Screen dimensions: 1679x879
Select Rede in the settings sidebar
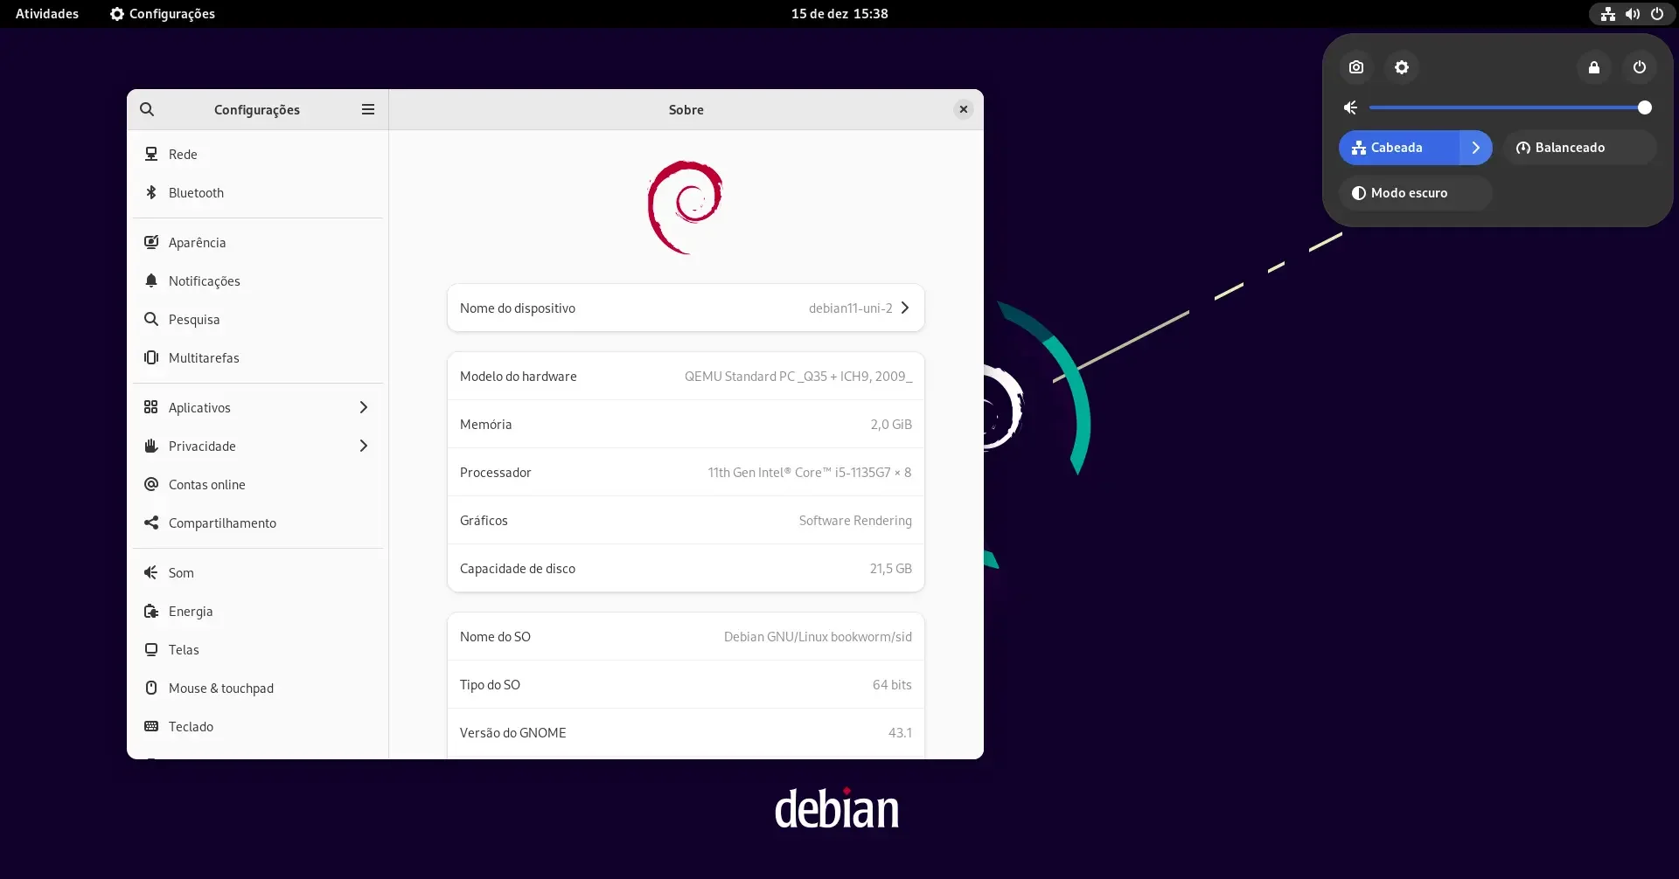pos(258,154)
